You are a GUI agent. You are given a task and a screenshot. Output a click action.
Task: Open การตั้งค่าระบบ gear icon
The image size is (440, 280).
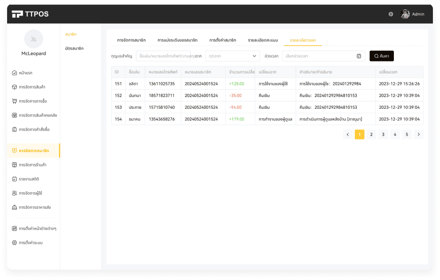tap(14, 243)
